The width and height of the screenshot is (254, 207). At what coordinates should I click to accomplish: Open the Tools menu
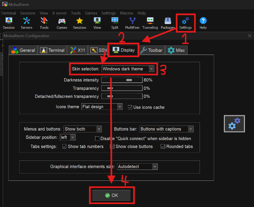[76, 13]
